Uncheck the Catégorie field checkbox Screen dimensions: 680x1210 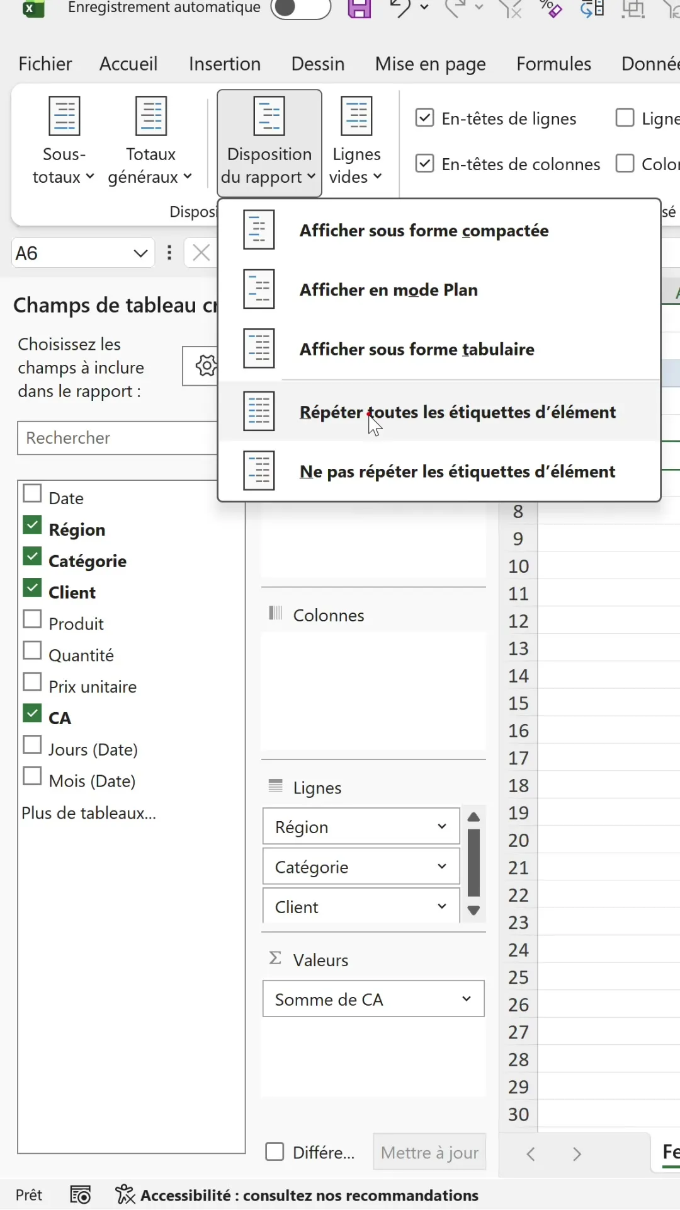tap(32, 556)
